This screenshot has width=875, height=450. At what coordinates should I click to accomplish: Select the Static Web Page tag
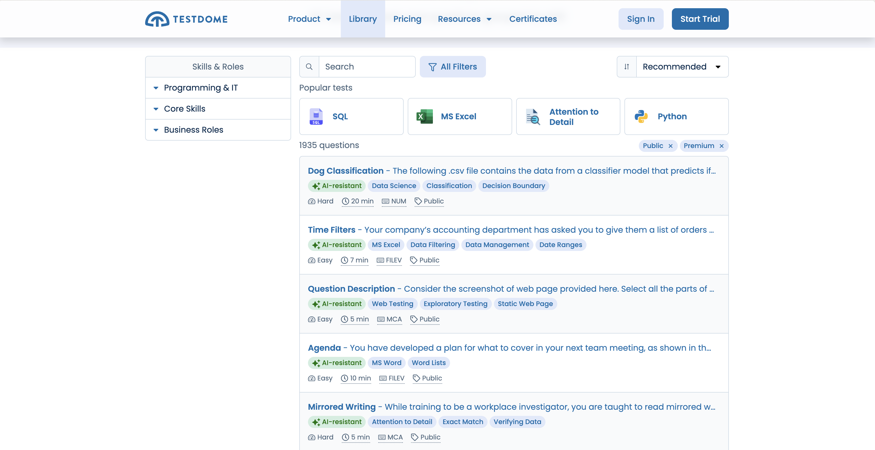525,304
